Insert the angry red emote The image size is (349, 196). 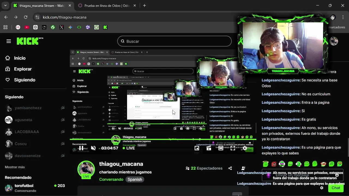click(274, 164)
